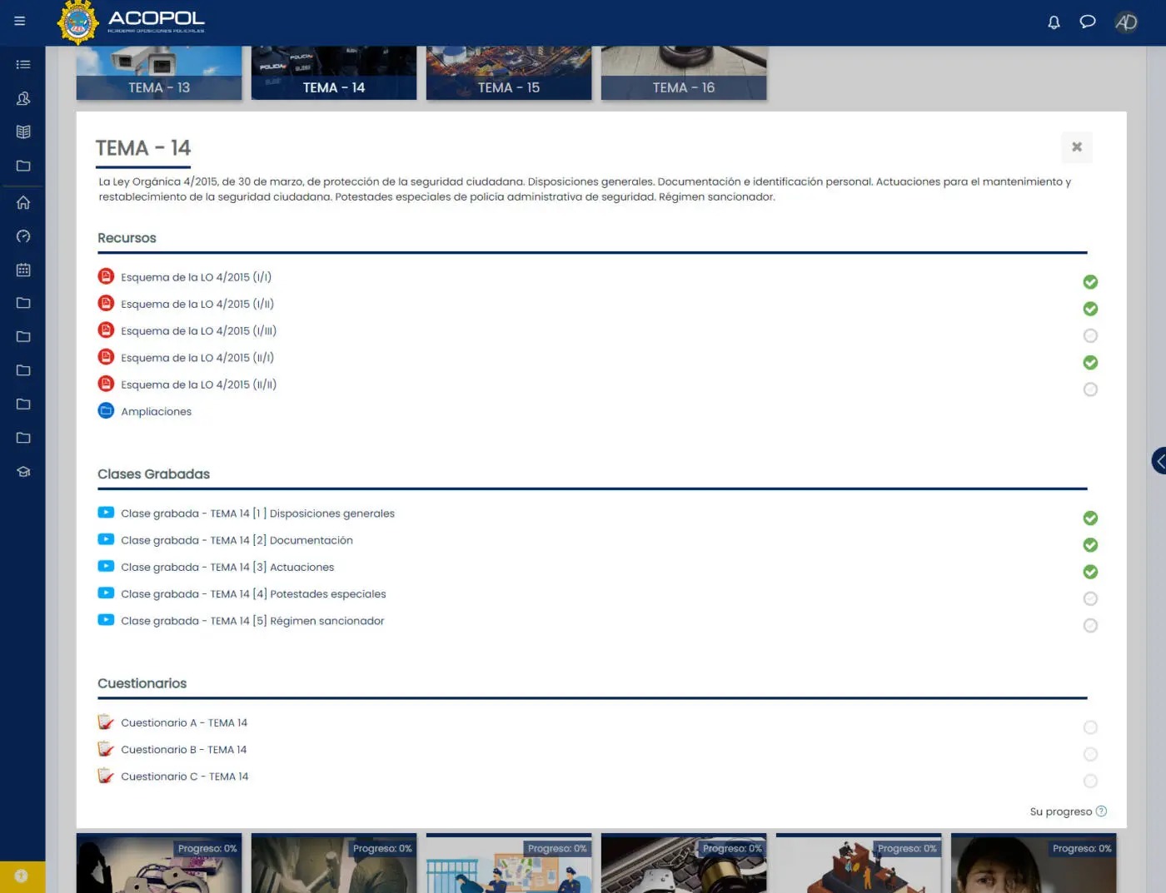Mark Esquema de la LO 4/2015 (I/III) complete
Screen dimensions: 1166x893
[x=1090, y=335]
